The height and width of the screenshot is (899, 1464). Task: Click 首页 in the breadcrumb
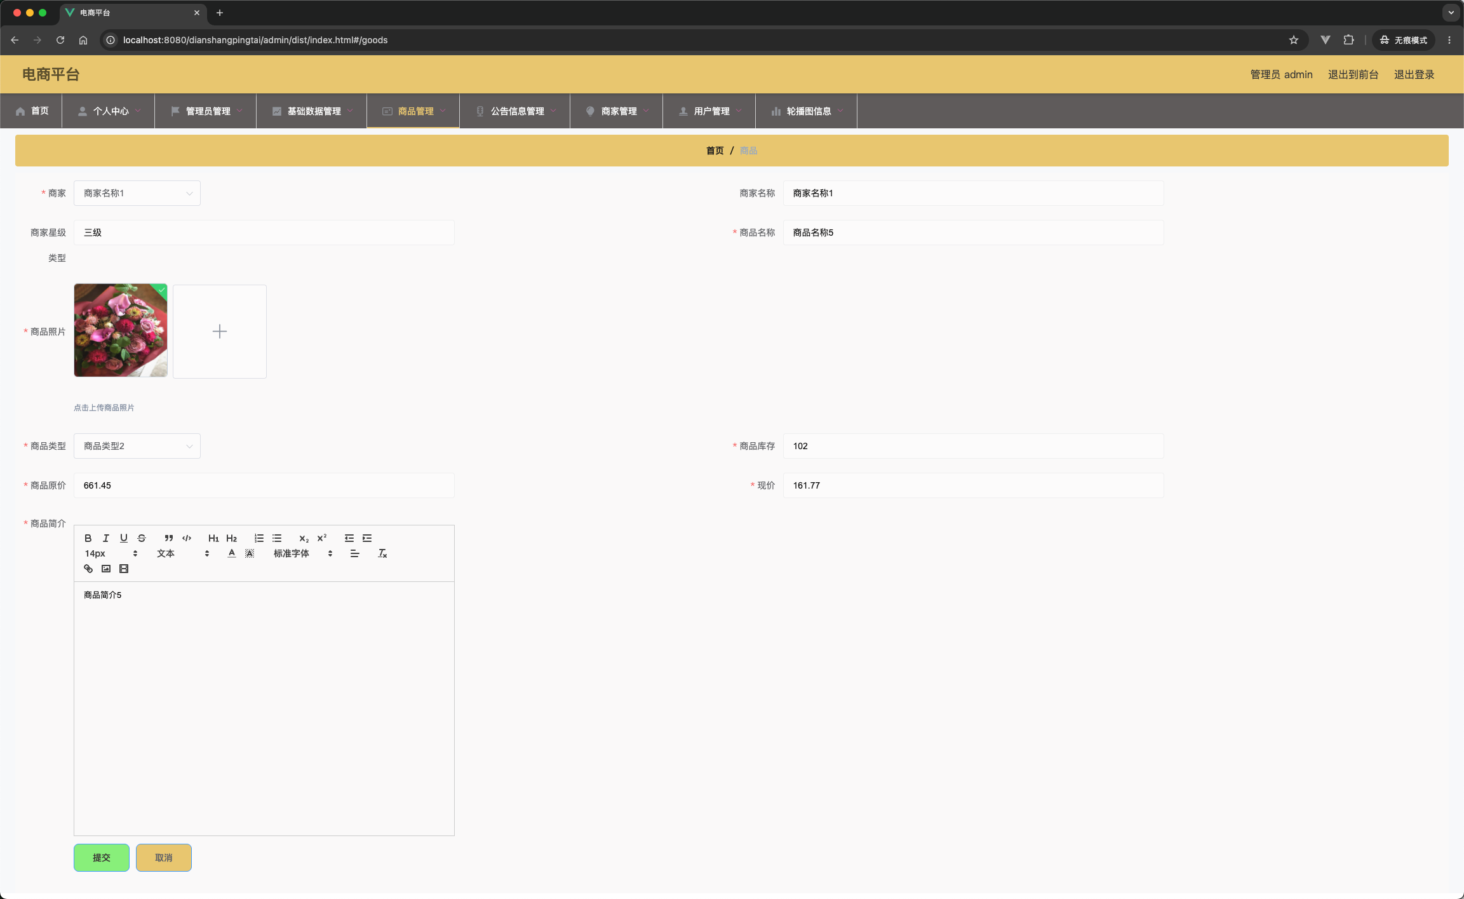[x=715, y=151]
